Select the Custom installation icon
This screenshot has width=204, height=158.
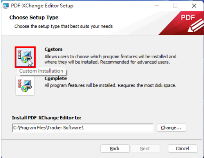click(25, 57)
